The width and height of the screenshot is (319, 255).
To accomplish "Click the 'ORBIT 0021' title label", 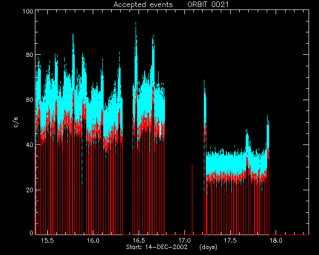I will point(208,4).
